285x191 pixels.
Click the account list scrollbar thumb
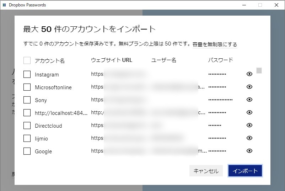(259, 70)
